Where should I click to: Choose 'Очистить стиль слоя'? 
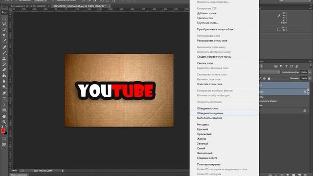coord(209,84)
